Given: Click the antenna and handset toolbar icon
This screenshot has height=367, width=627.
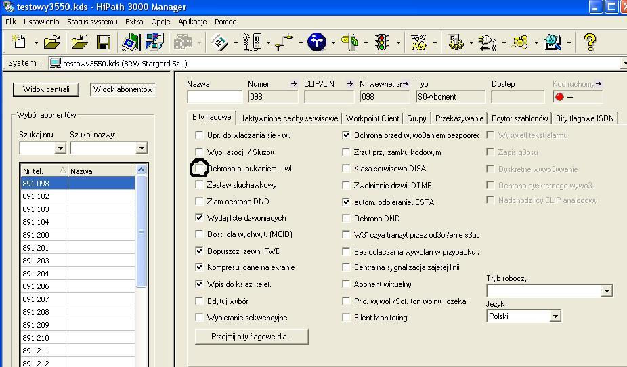Looking at the screenshot, I should tap(253, 42).
